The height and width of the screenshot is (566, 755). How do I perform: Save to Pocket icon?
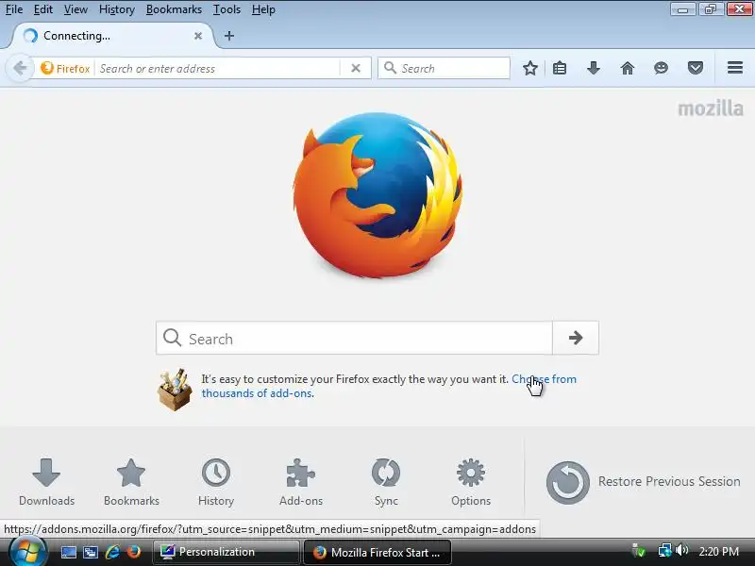695,68
